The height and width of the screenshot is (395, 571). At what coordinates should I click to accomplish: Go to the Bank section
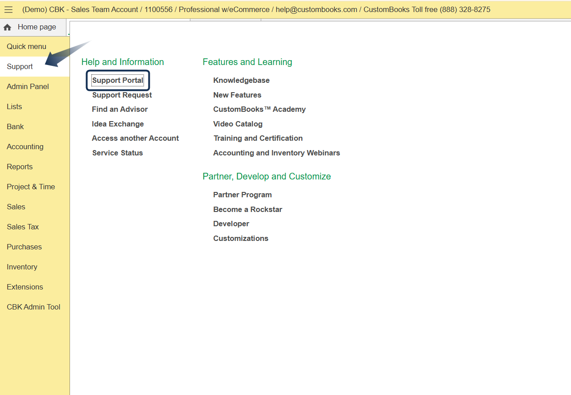coord(15,126)
